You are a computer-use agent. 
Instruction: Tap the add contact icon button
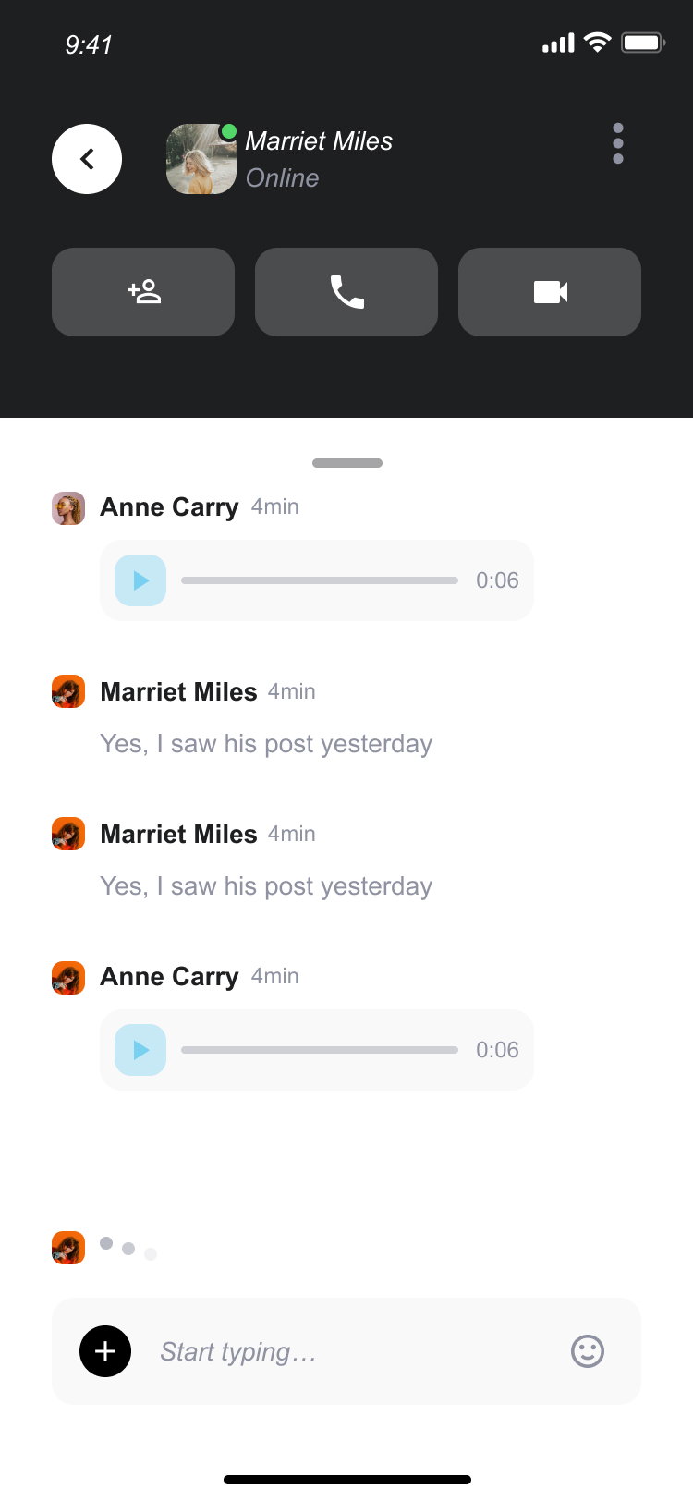pyautogui.click(x=143, y=292)
